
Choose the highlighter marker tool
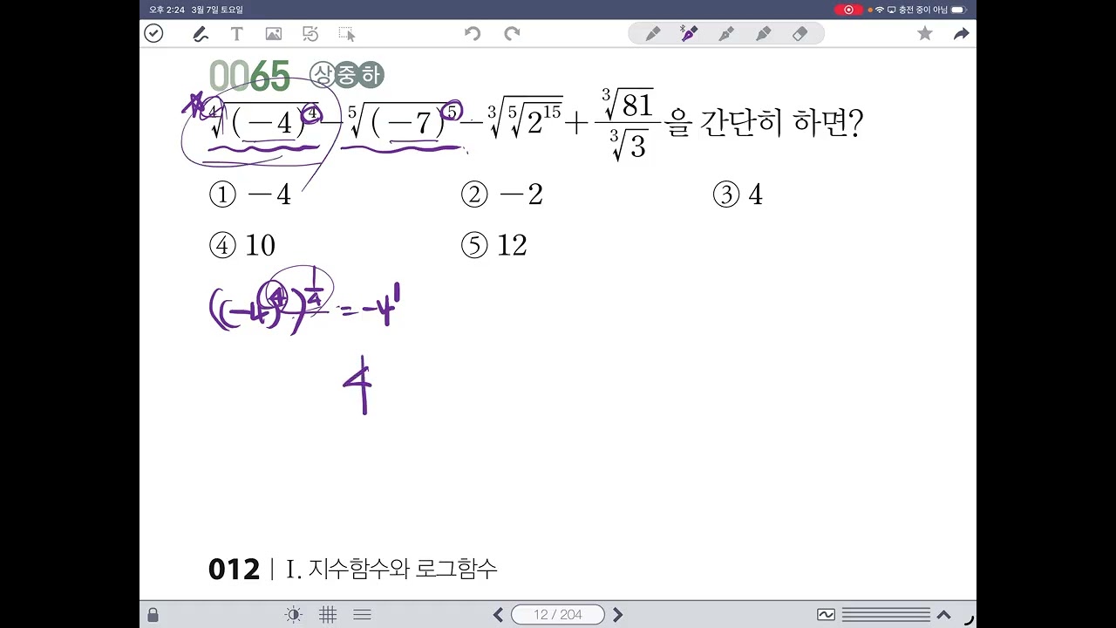[763, 34]
